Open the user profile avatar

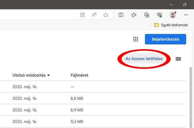coord(173,15)
